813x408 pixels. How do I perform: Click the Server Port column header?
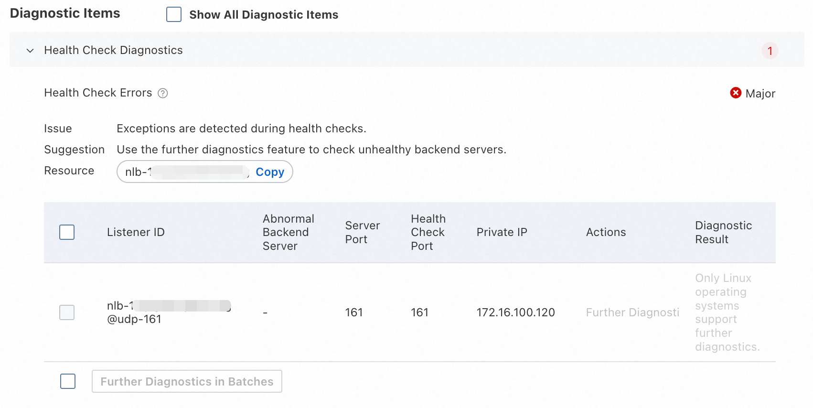pyautogui.click(x=362, y=232)
